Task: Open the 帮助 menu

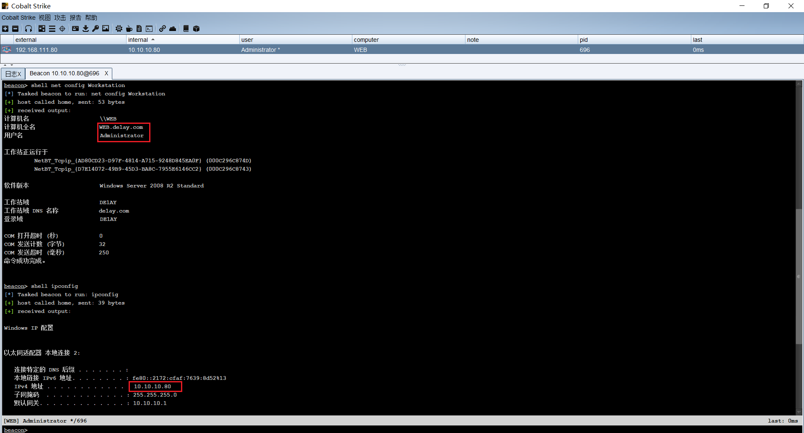Action: pos(91,18)
